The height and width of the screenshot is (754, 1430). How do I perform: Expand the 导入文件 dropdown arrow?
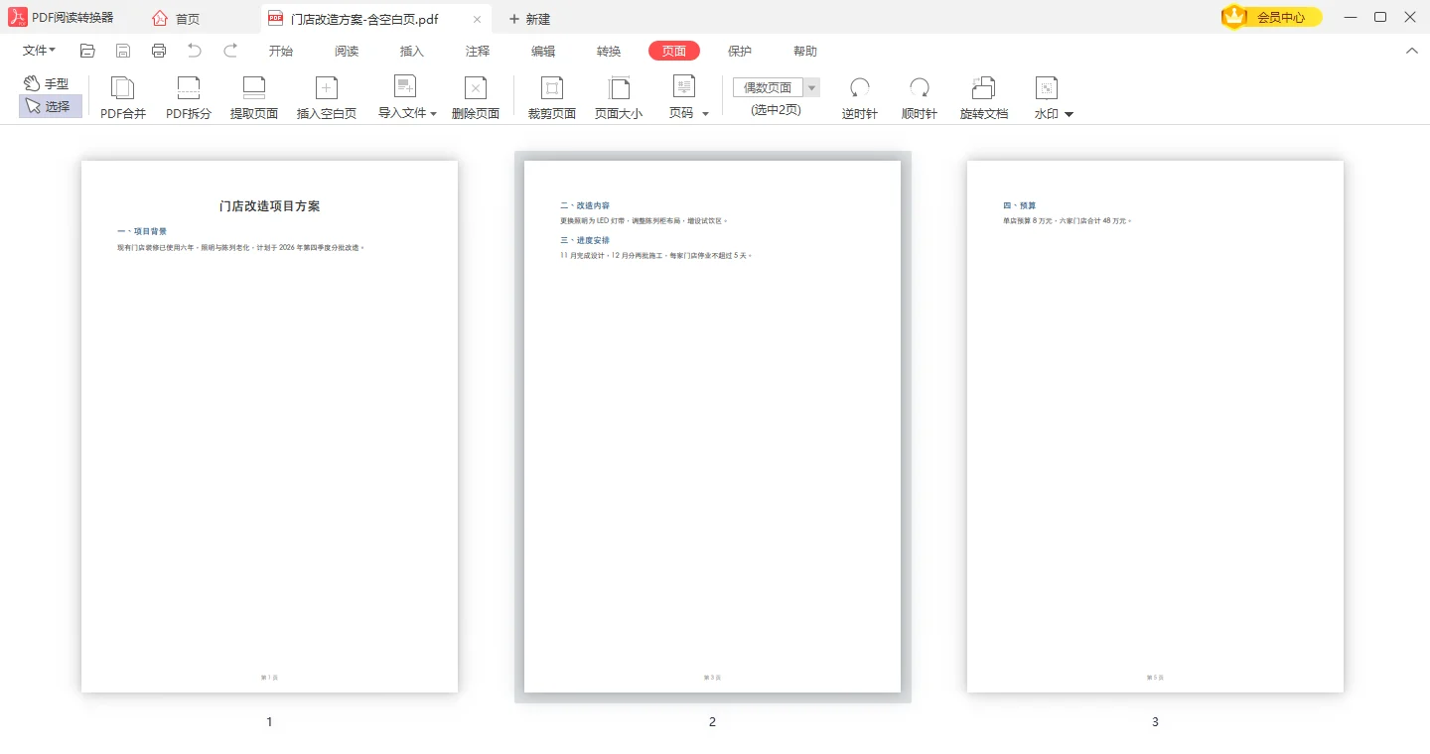(434, 114)
